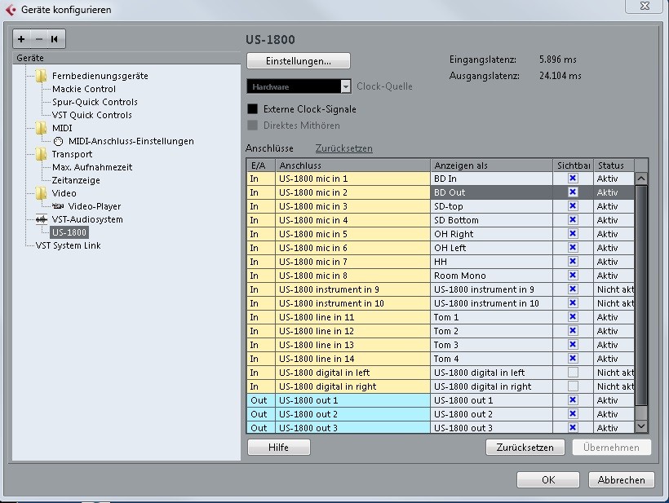Toggle Direktes Mithören checkbox
Viewport: 669px width, 503px height.
click(x=253, y=126)
